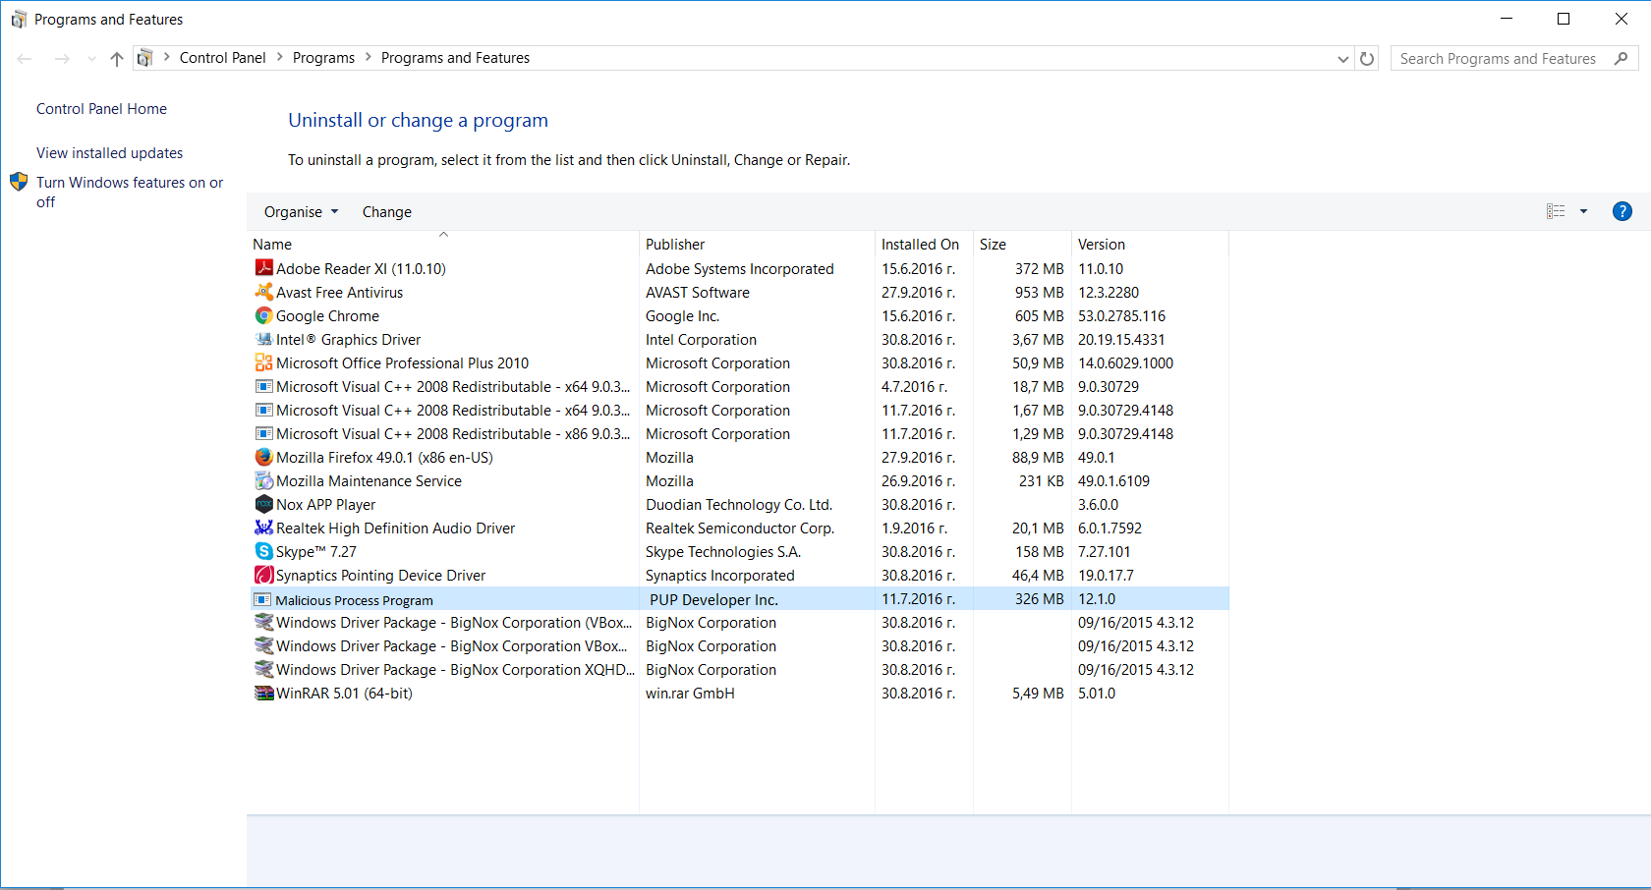This screenshot has width=1651, height=890.
Task: Click the Adobe Reader XI program icon
Action: pyautogui.click(x=263, y=268)
